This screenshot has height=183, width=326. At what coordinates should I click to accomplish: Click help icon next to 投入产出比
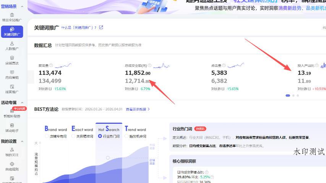pyautogui.click(x=317, y=65)
